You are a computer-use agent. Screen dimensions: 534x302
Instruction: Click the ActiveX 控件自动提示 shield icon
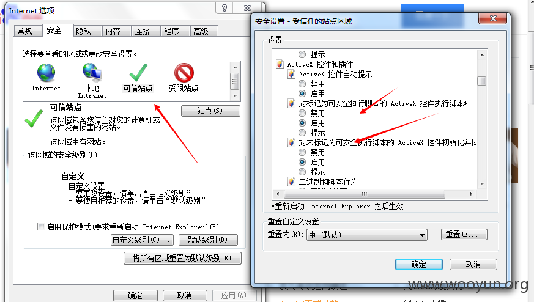(x=291, y=74)
